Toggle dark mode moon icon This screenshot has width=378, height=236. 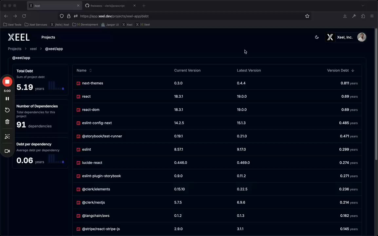click(317, 37)
